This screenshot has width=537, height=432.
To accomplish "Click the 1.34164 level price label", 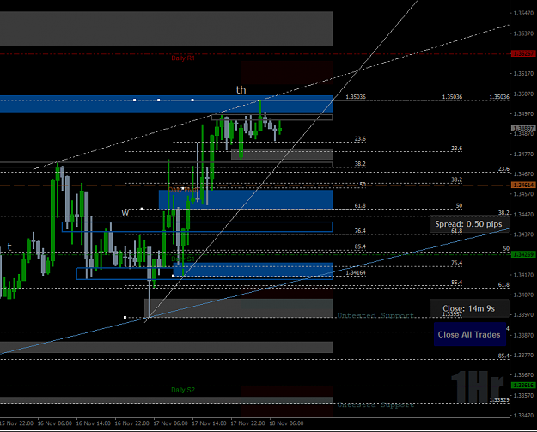I will [x=356, y=273].
